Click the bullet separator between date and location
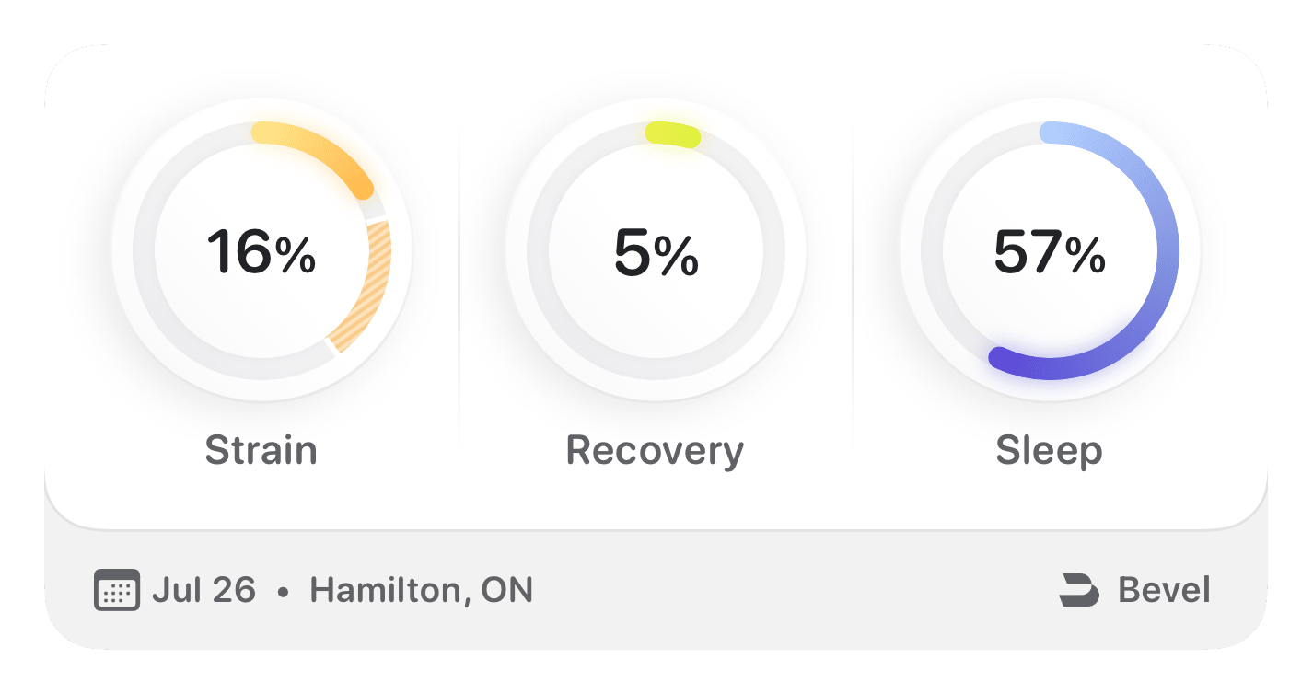Image resolution: width=1313 pixels, height=694 pixels. [283, 591]
